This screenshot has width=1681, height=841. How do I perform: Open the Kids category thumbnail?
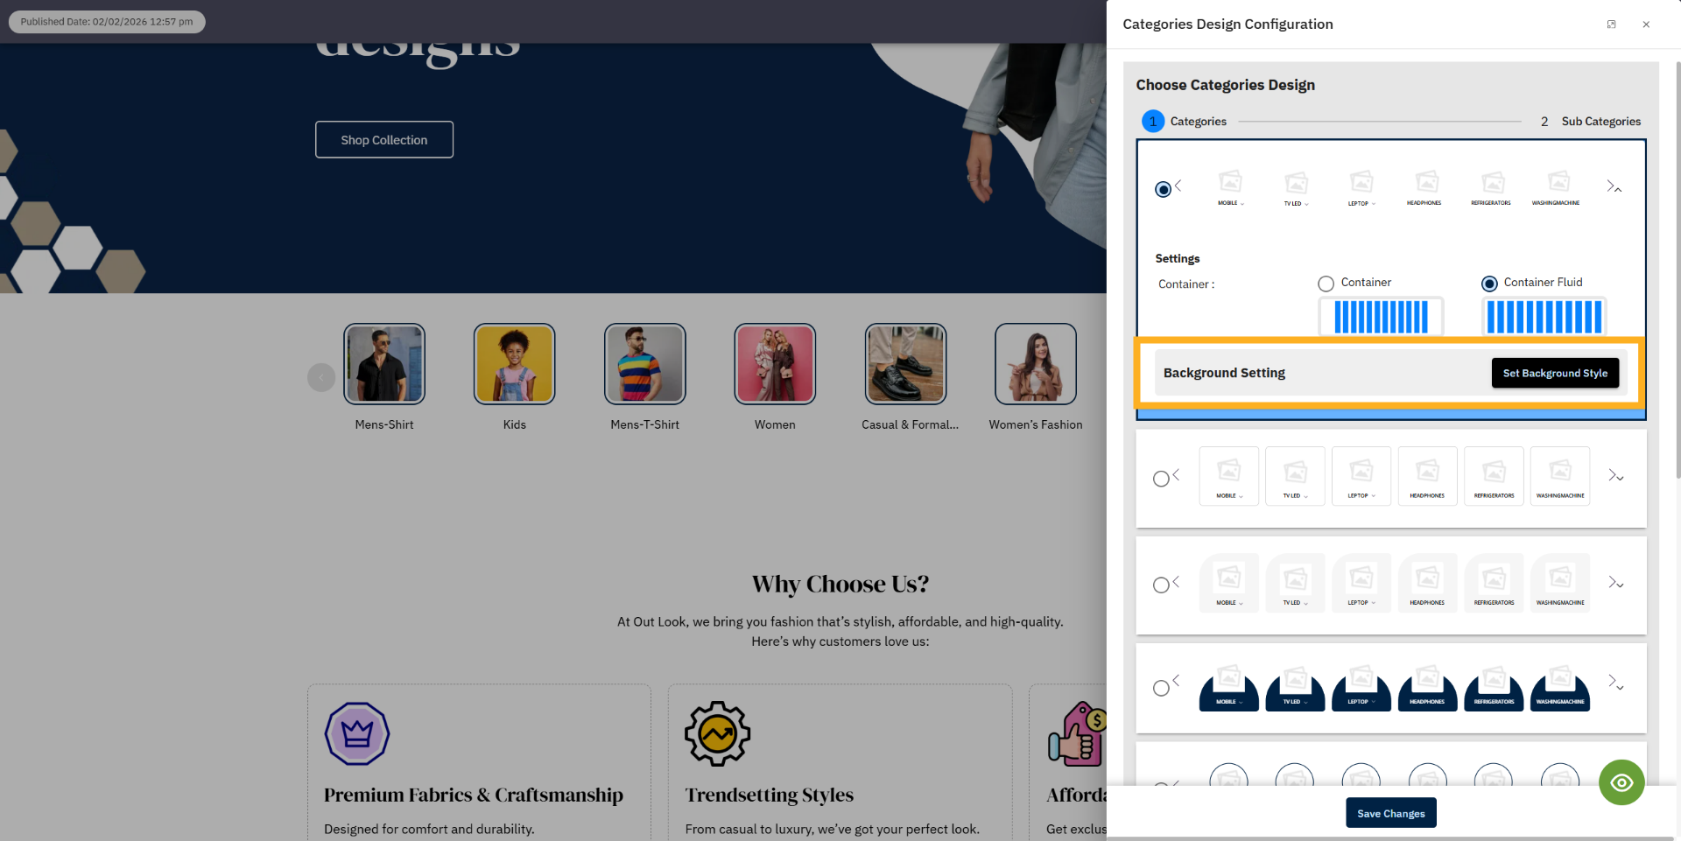(515, 364)
